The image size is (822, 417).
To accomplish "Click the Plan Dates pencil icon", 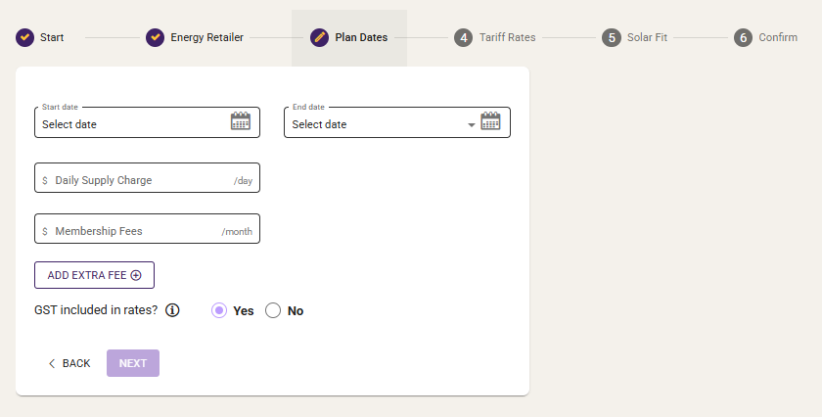I will point(319,38).
